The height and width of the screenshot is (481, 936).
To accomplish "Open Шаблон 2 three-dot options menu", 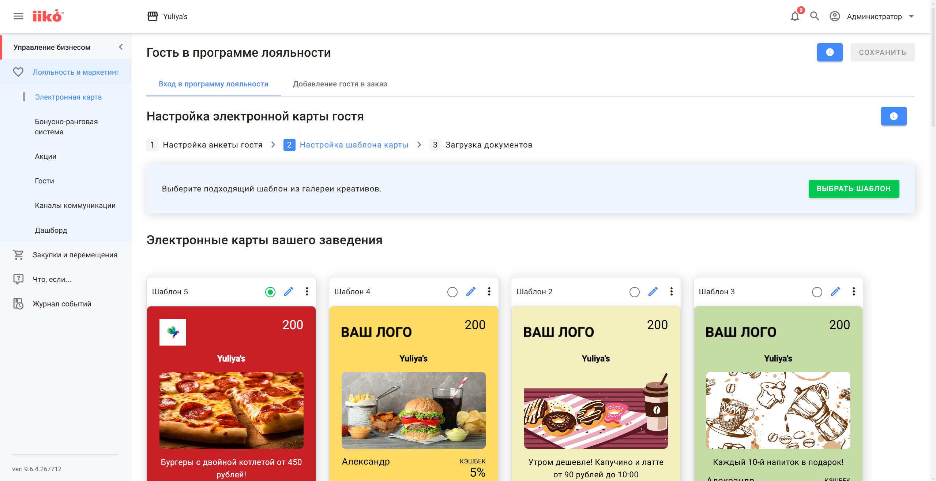I will point(671,291).
